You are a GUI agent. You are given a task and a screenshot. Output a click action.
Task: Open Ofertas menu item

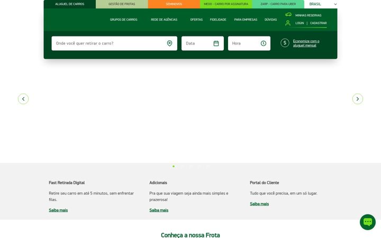(196, 20)
